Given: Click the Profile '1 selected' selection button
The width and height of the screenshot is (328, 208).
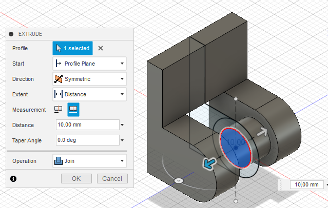Looking at the screenshot, I should click(x=72, y=48).
